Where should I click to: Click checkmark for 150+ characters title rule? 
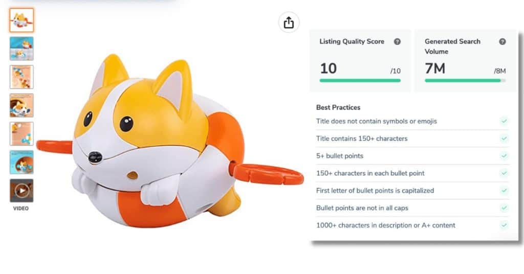tap(504, 139)
